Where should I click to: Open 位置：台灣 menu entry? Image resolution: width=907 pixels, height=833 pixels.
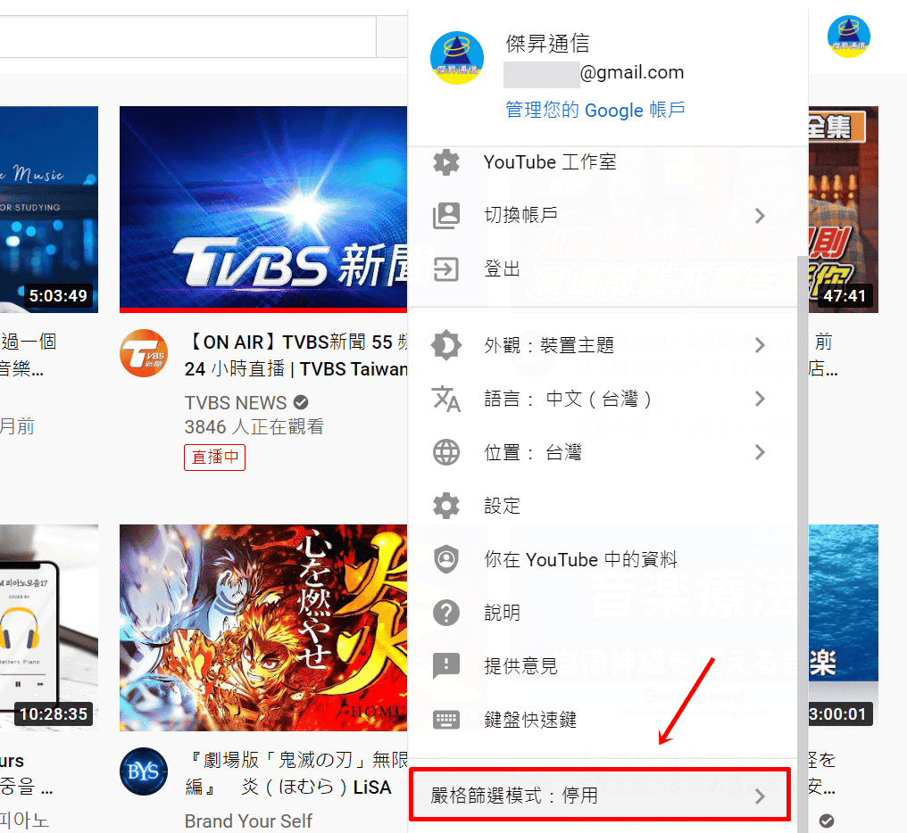(602, 452)
